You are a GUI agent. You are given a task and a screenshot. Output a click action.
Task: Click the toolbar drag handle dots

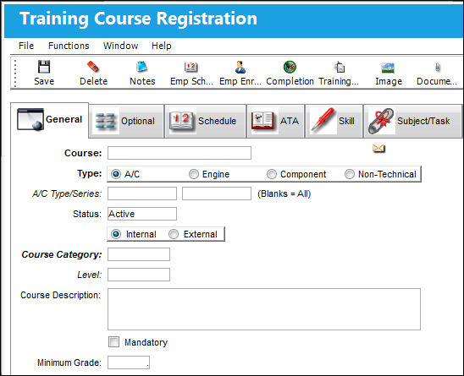[x=15, y=74]
